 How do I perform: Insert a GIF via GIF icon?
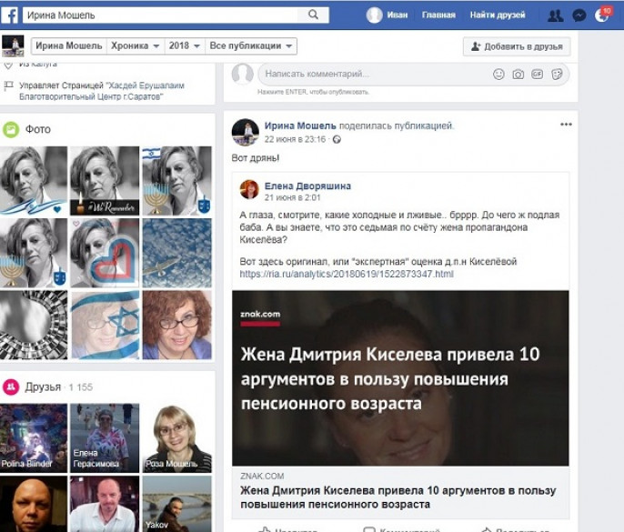point(537,74)
